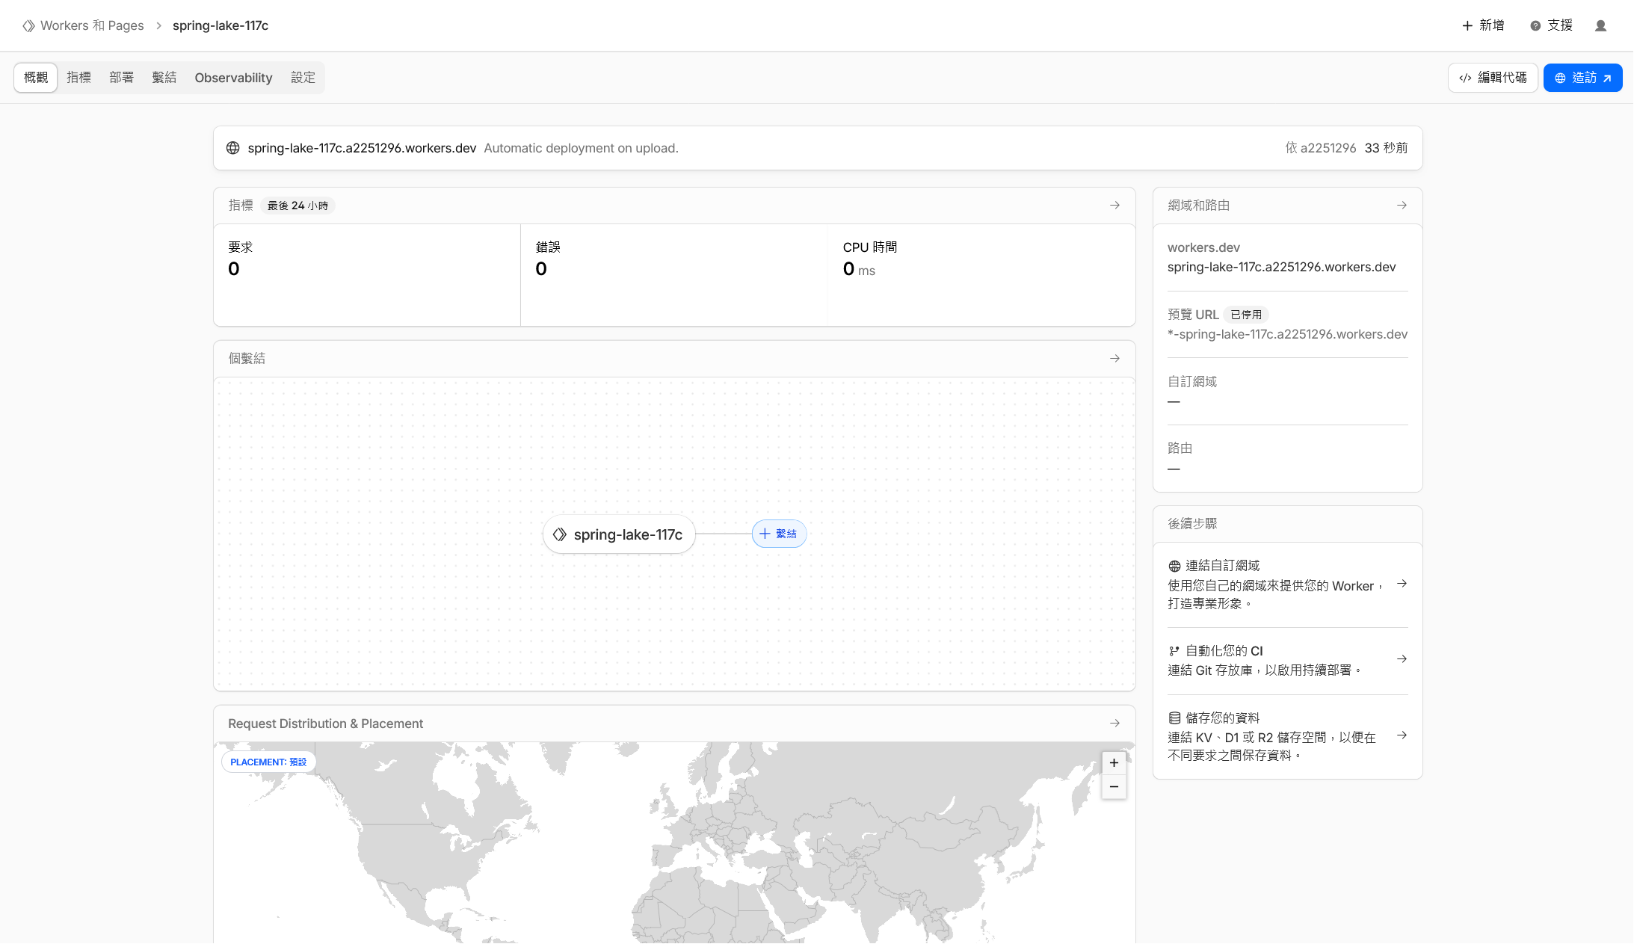Open the 網域和路由 panel arrow

pyautogui.click(x=1402, y=205)
